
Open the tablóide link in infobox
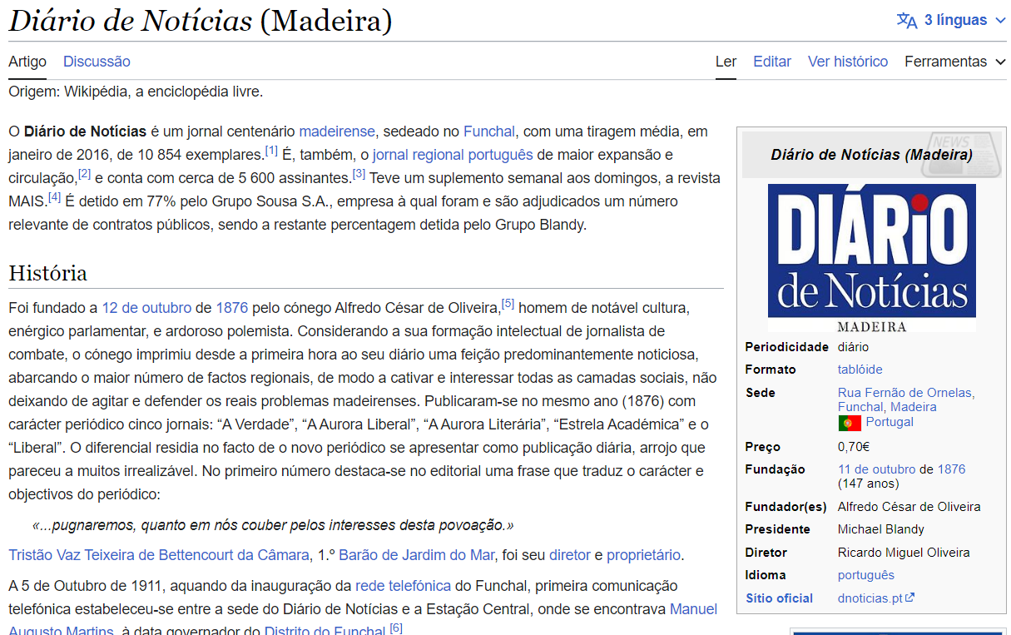[860, 370]
